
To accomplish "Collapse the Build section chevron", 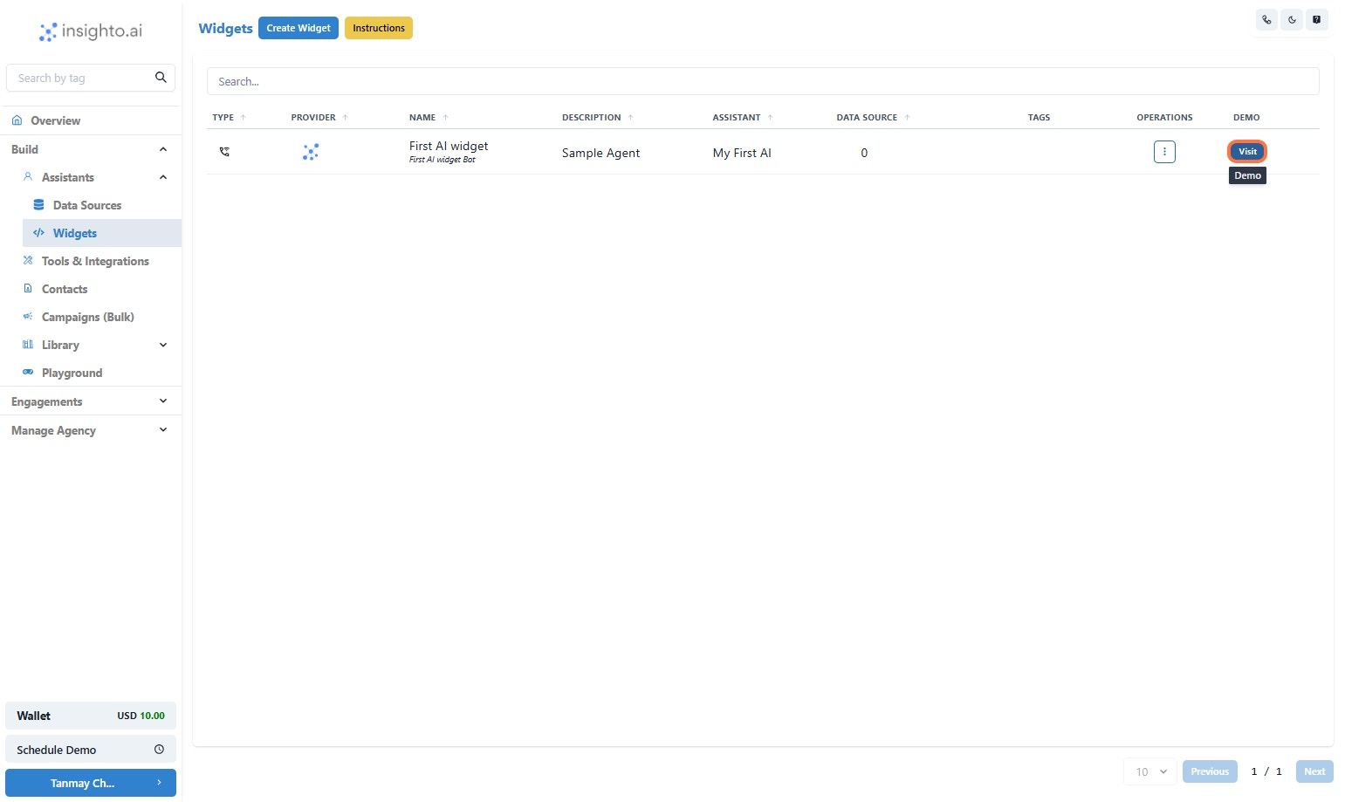I will tap(163, 149).
